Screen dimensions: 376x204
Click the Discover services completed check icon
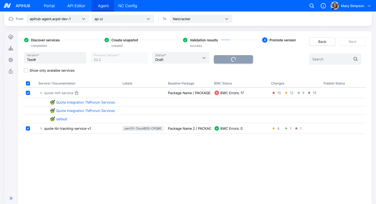[x=26, y=40]
